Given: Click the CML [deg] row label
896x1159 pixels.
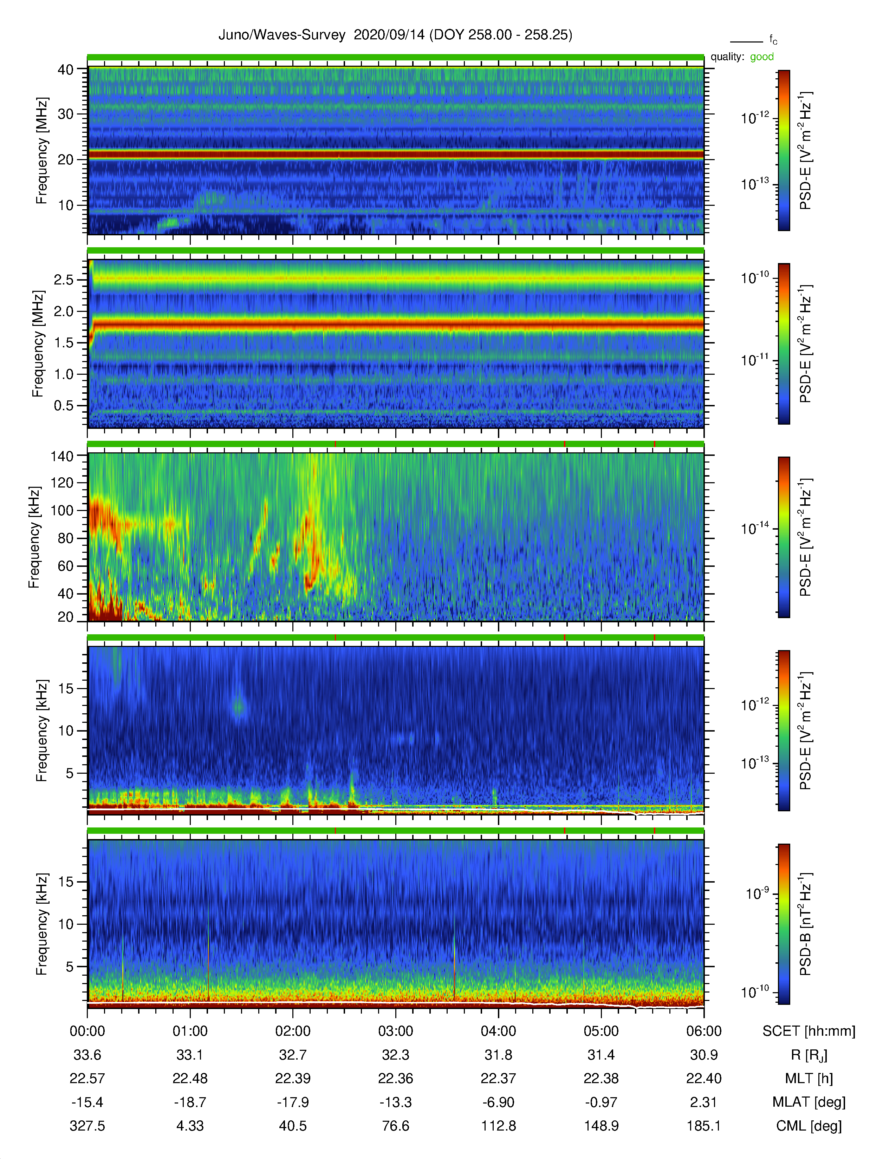Looking at the screenshot, I should click(x=809, y=1126).
